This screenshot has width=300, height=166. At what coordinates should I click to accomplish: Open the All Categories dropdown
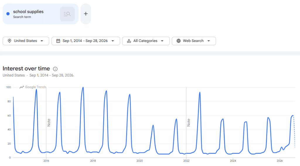pyautogui.click(x=146, y=41)
